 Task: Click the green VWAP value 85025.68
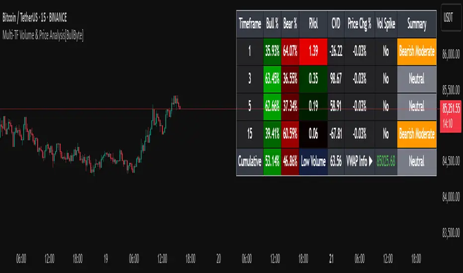(386, 161)
